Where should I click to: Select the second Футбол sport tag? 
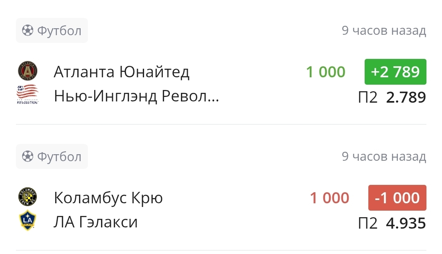click(52, 157)
